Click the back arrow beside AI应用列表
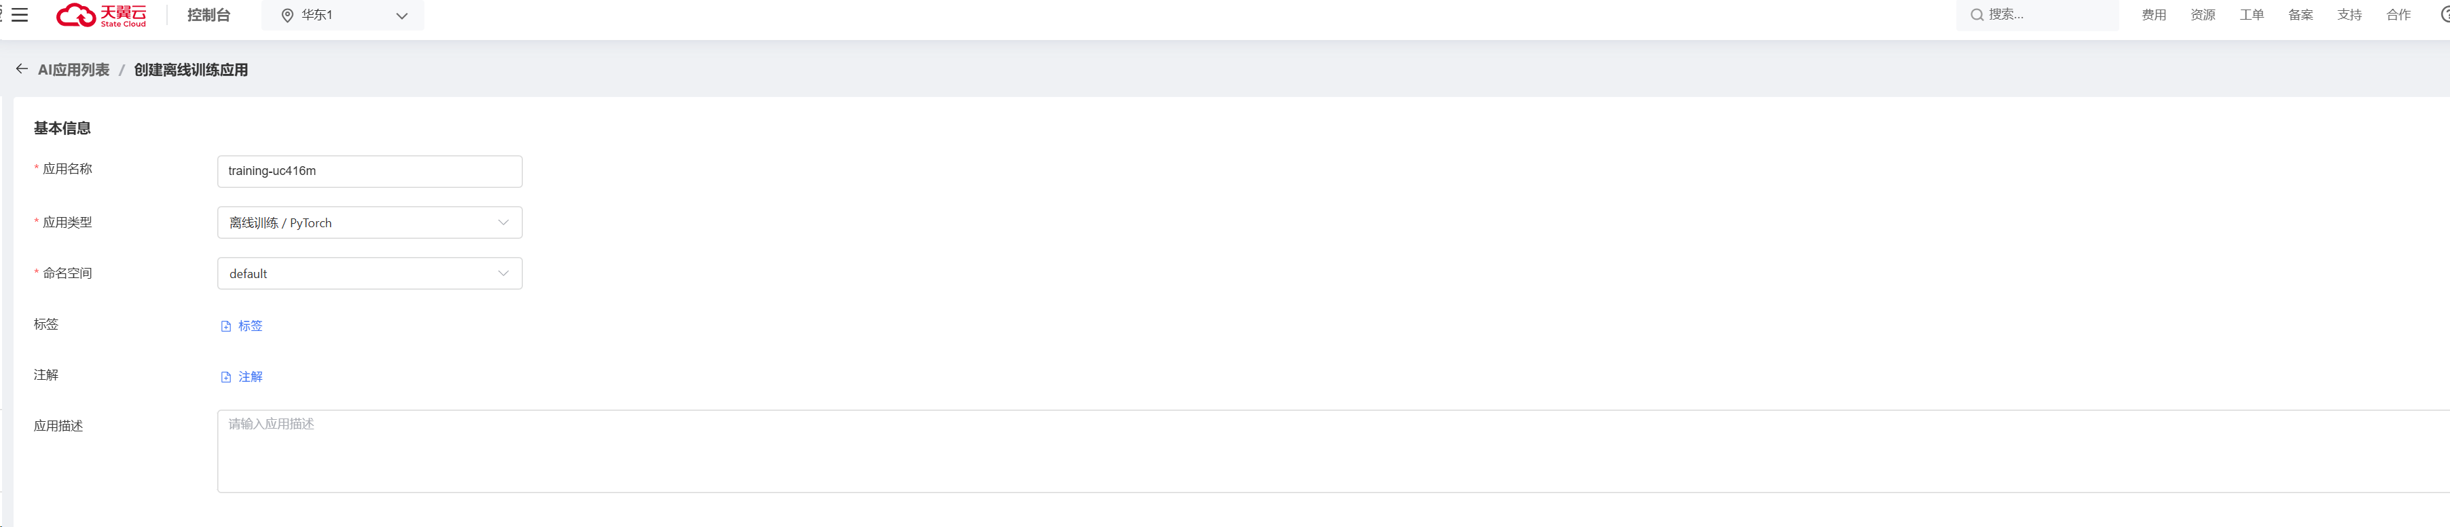Screen dimensions: 2450x527 (x=21, y=69)
